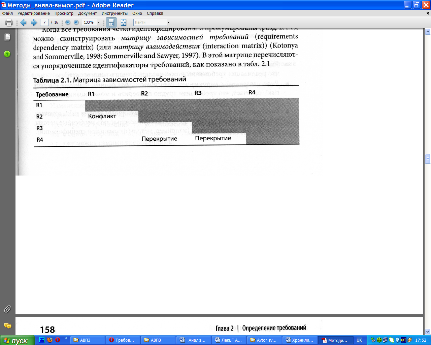Restore down the Adobe Reader window
Image resolution: width=431 pixels, height=345 pixels.
pos(417,5)
